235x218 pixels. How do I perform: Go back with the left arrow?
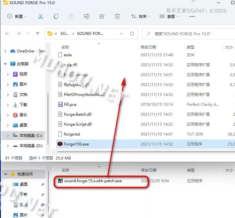coord(7,34)
